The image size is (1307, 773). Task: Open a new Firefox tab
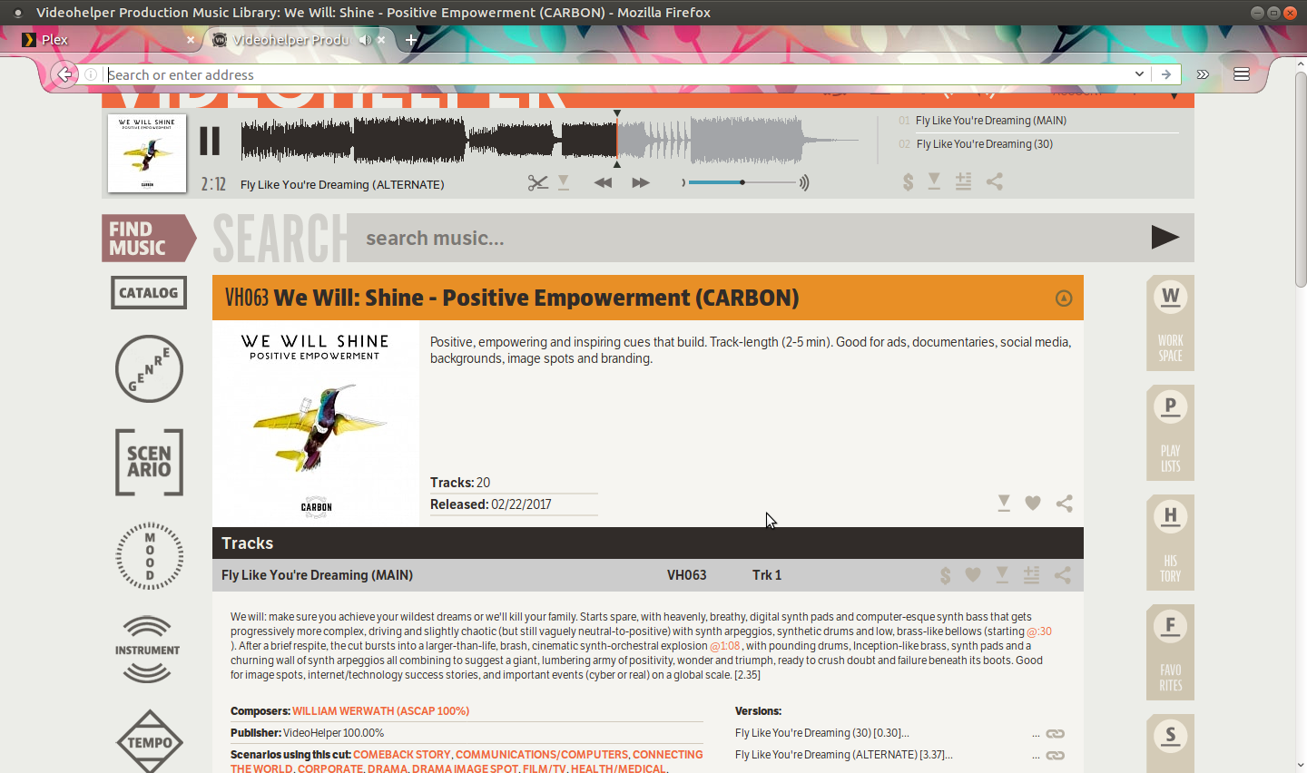click(x=411, y=40)
